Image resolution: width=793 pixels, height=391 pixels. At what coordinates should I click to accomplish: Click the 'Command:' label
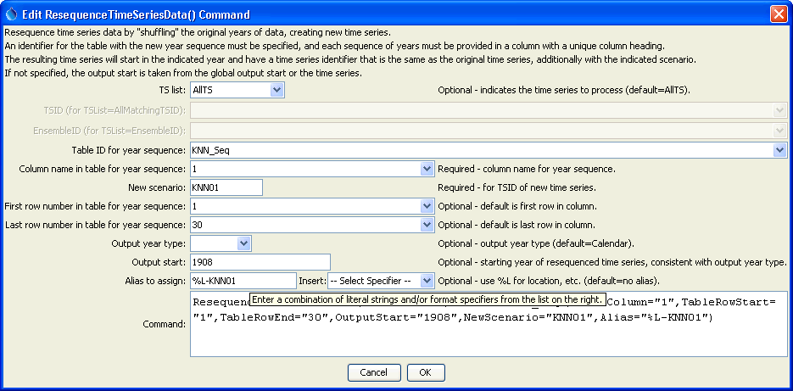coord(165,324)
